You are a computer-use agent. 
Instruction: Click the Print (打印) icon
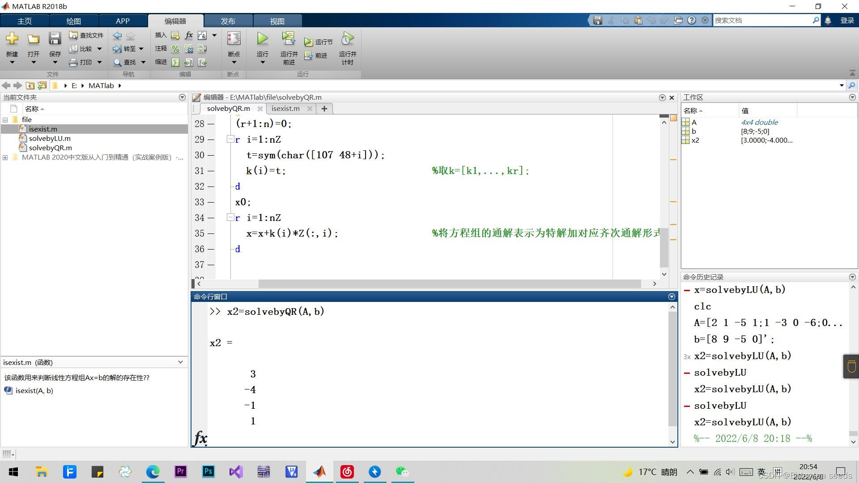(73, 63)
